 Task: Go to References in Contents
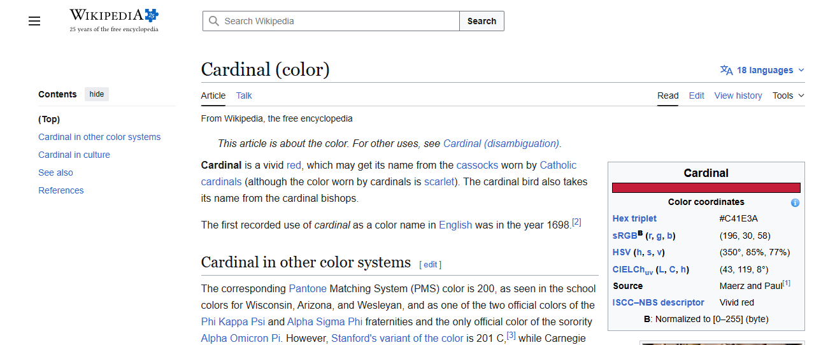(x=61, y=190)
